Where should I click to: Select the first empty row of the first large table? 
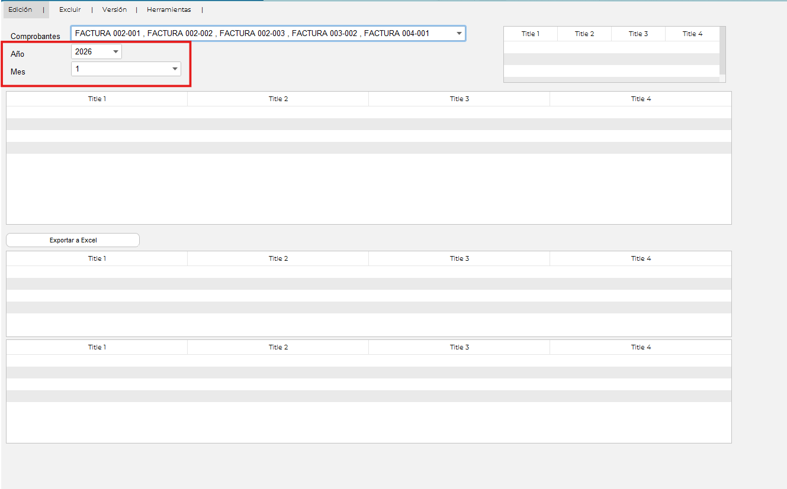(x=368, y=112)
